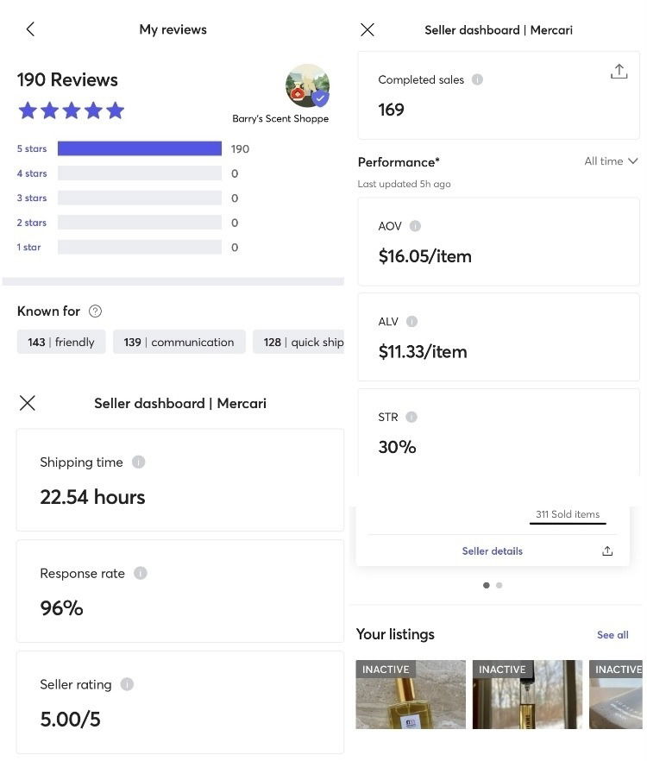This screenshot has width=647, height=761.
Task: Open first inactive perfume listing thumbnail
Action: (411, 695)
